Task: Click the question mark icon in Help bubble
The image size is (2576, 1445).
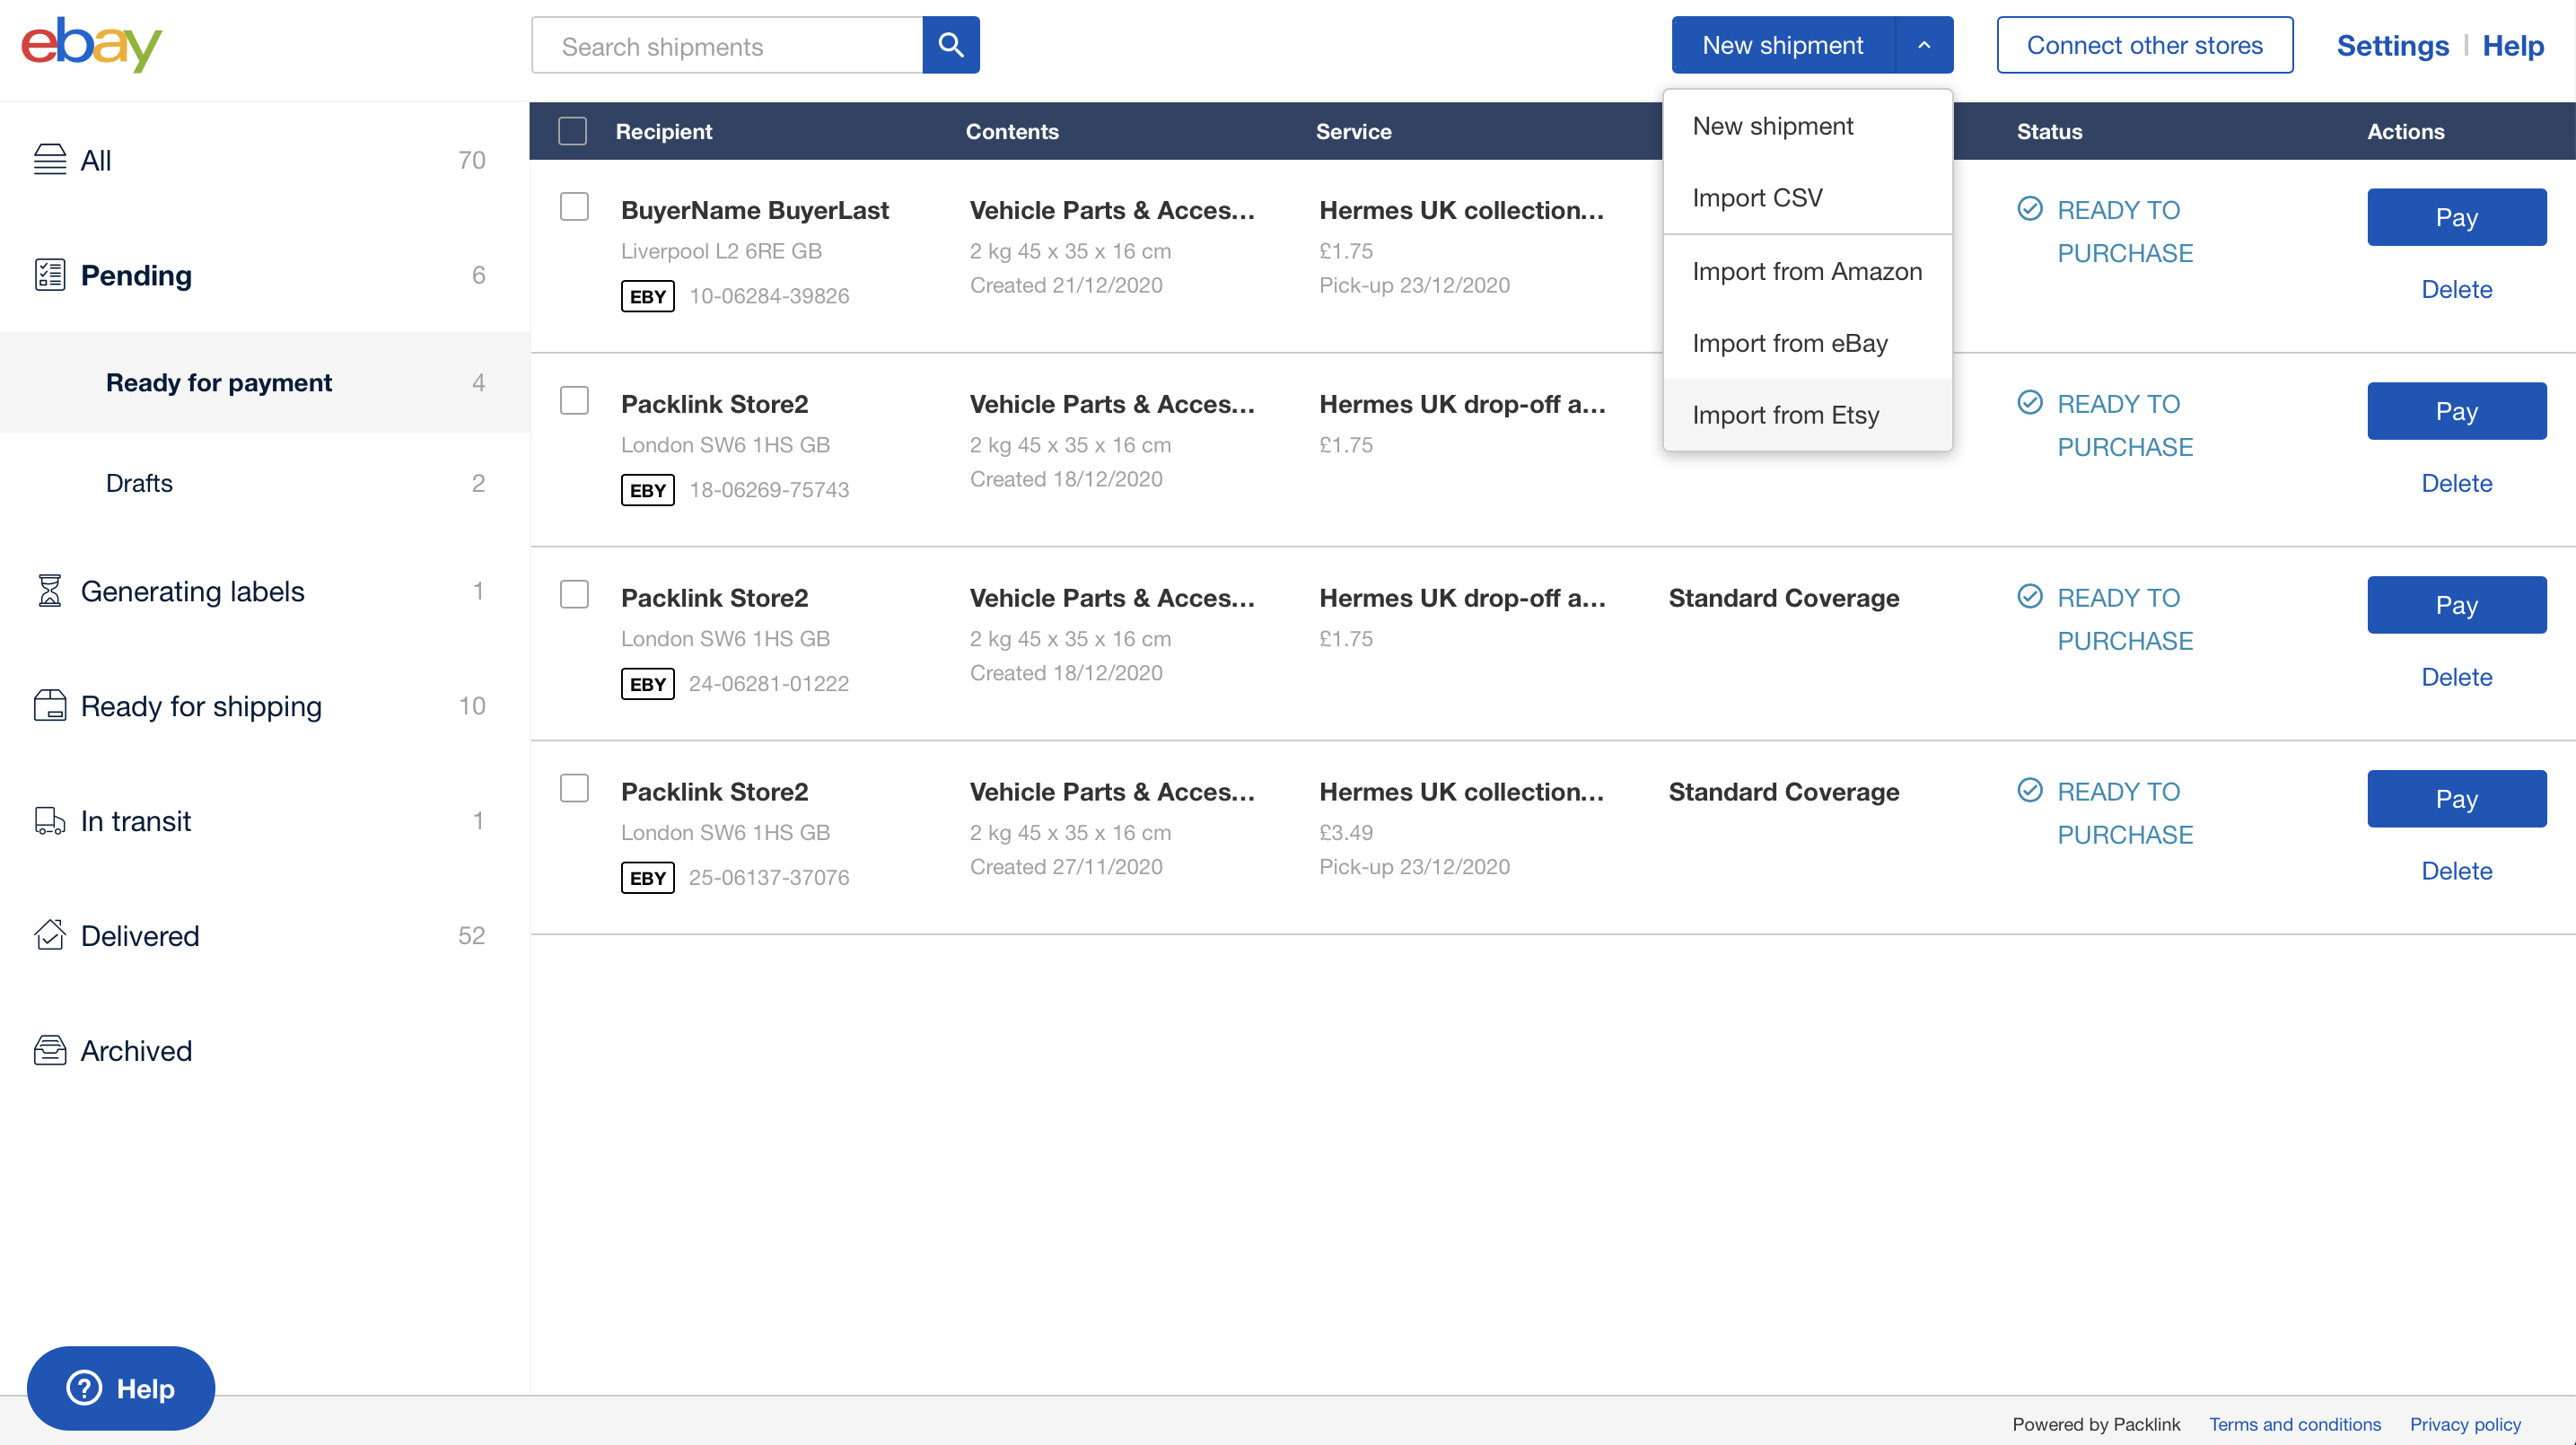Action: [84, 1388]
